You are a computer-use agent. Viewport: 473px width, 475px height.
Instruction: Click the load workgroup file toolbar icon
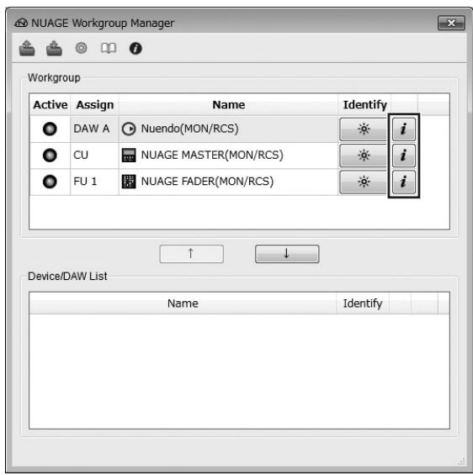click(27, 48)
